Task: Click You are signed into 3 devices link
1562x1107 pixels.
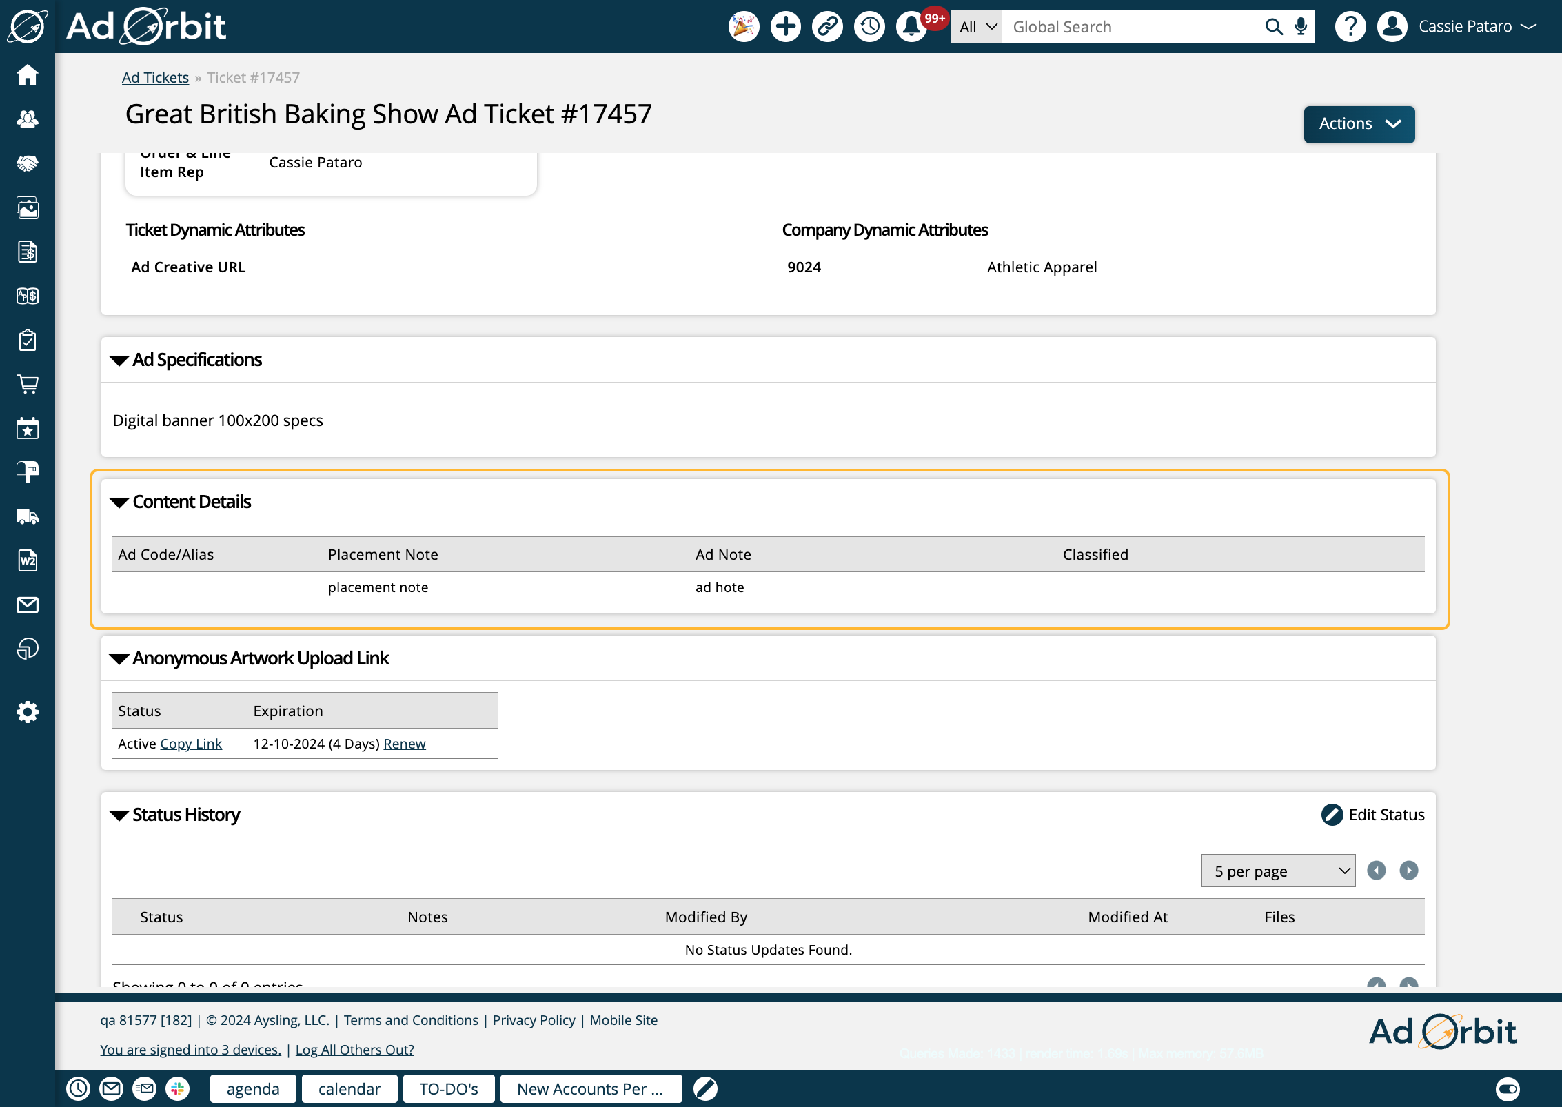Action: (190, 1050)
